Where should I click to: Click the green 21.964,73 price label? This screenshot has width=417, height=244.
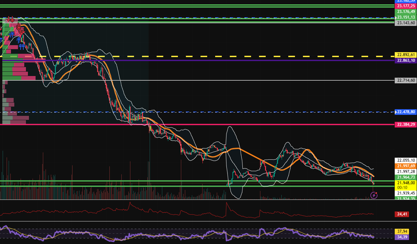pos(405,177)
